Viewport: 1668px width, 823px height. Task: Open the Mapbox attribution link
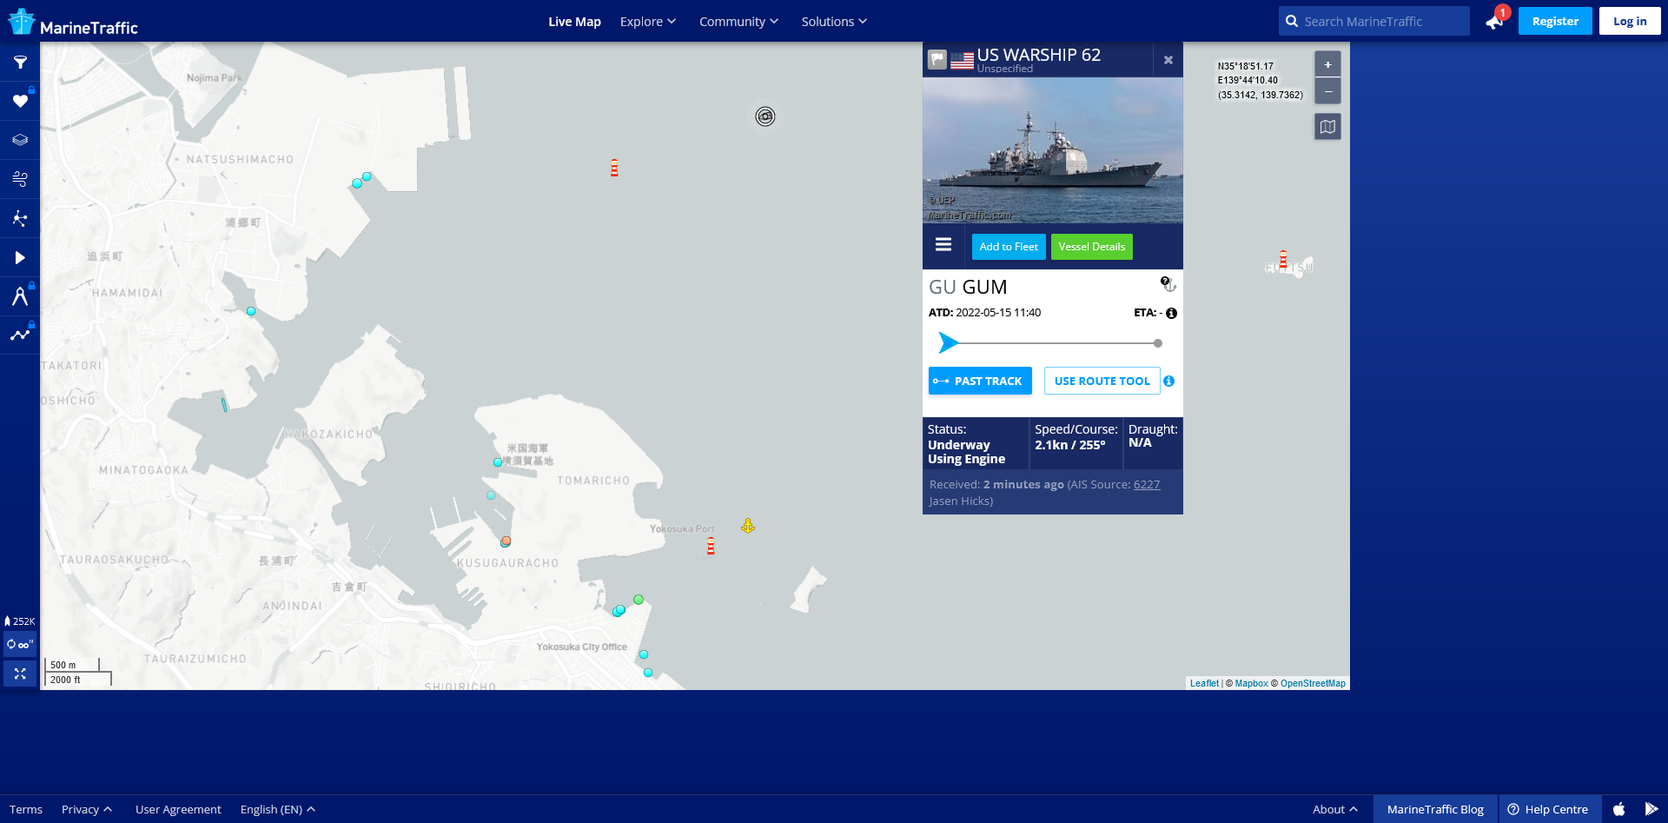(1251, 684)
